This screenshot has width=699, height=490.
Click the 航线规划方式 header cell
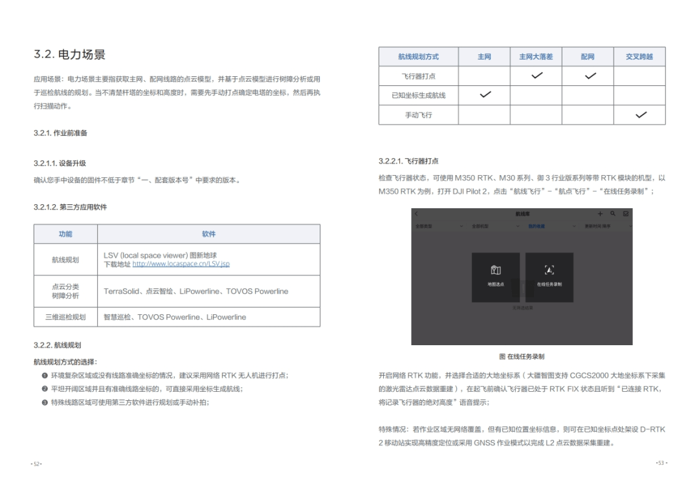pos(418,56)
